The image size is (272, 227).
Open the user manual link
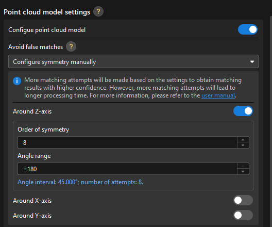click(218, 95)
